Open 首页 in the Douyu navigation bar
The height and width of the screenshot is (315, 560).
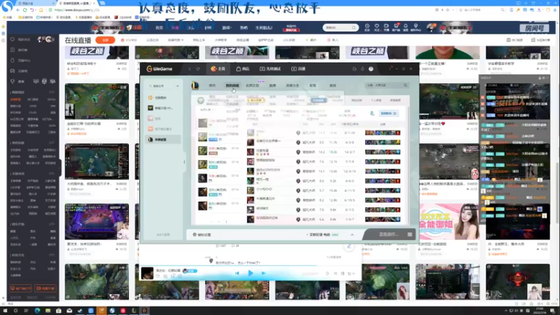(x=160, y=27)
